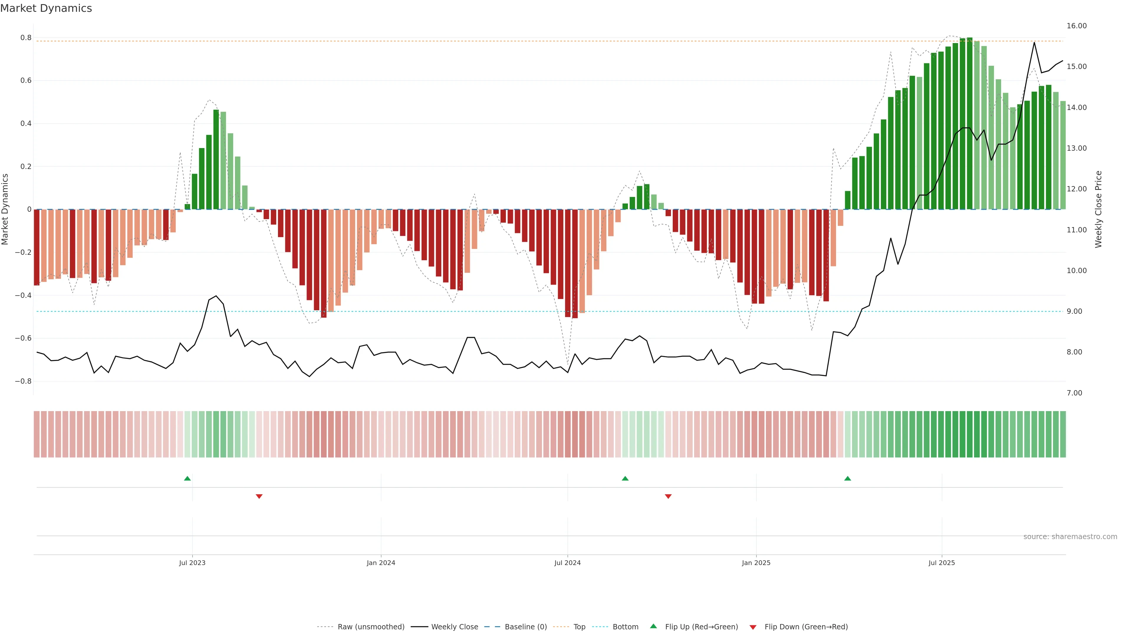Click the Bottom legend entry
The image size is (1132, 637).
[625, 627]
